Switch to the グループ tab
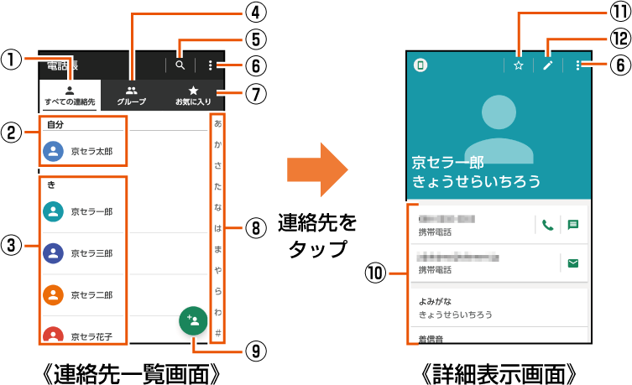This screenshot has width=632, height=385. tap(131, 96)
